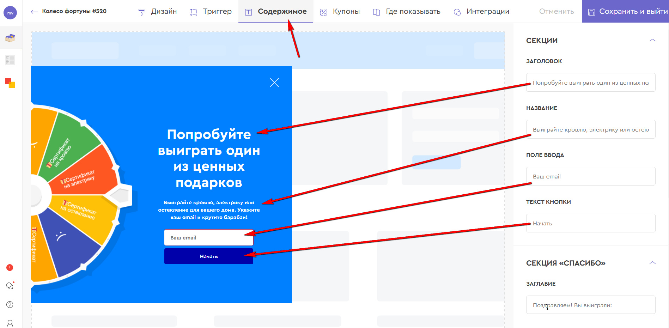Image resolution: width=669 pixels, height=328 pixels.
Task: Edit the ТЕКСТ КНОПКИ 'Начать' field
Action: coord(591,223)
